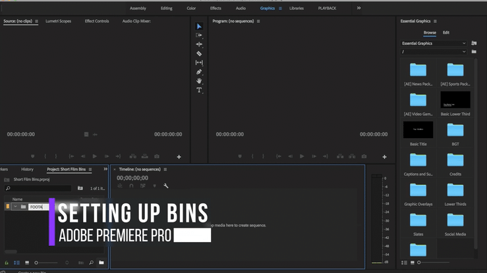The image size is (487, 273).
Task: Select the Pen tool
Action: 199,72
